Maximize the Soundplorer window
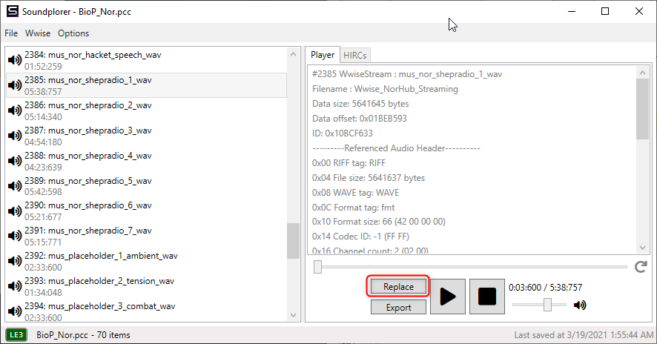The image size is (657, 344). (605, 11)
